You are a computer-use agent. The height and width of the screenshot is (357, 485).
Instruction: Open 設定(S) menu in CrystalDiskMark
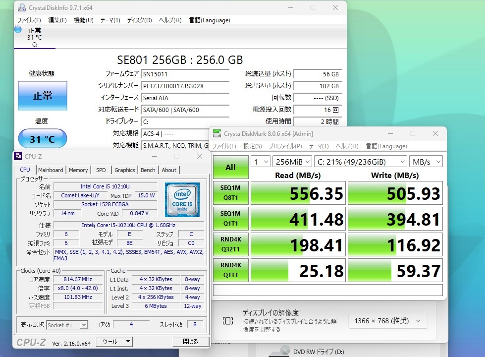click(x=252, y=146)
